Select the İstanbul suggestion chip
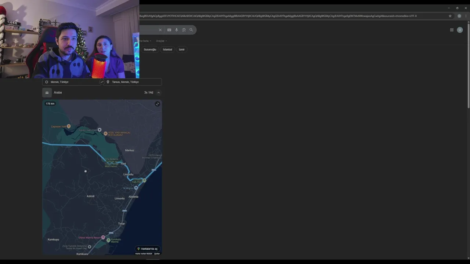470x264 pixels. pos(167,49)
